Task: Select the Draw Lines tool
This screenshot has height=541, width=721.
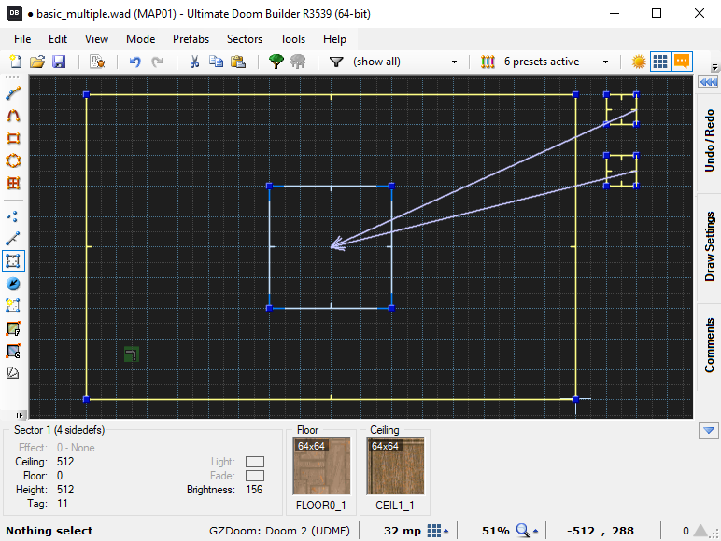Action: pos(13,93)
